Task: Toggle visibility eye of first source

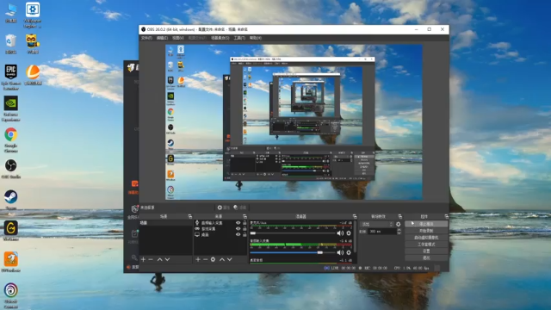Action: coord(238,223)
